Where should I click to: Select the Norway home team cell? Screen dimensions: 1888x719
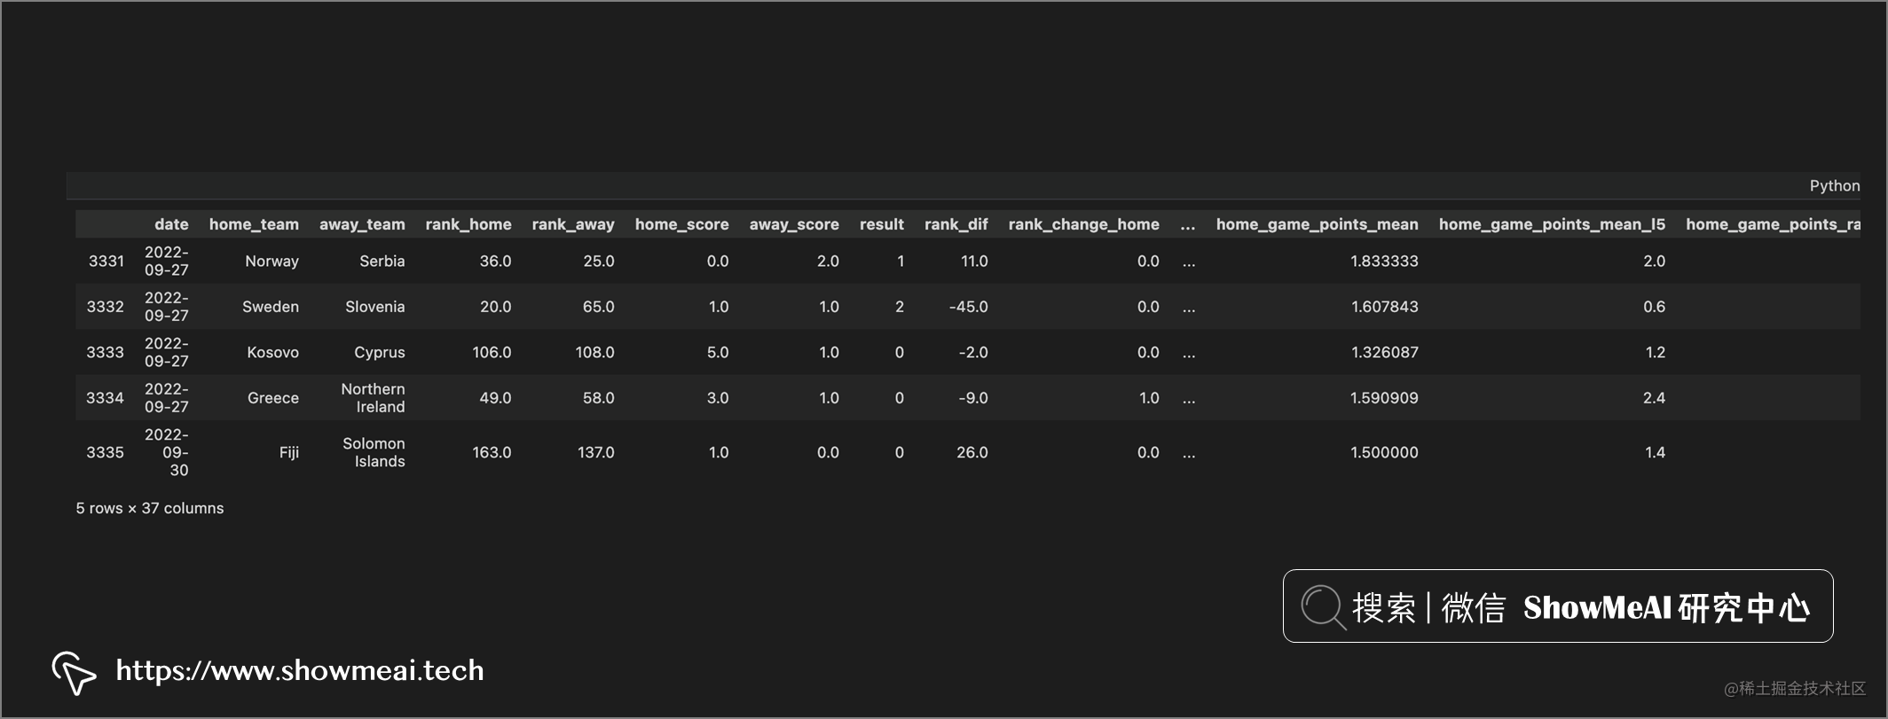(x=271, y=261)
